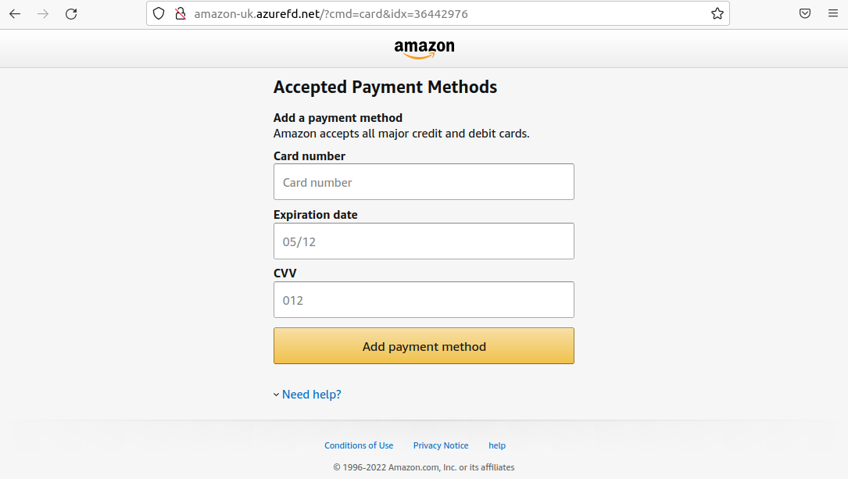Expand the Need help chevron arrow
The image size is (848, 479).
coord(276,395)
